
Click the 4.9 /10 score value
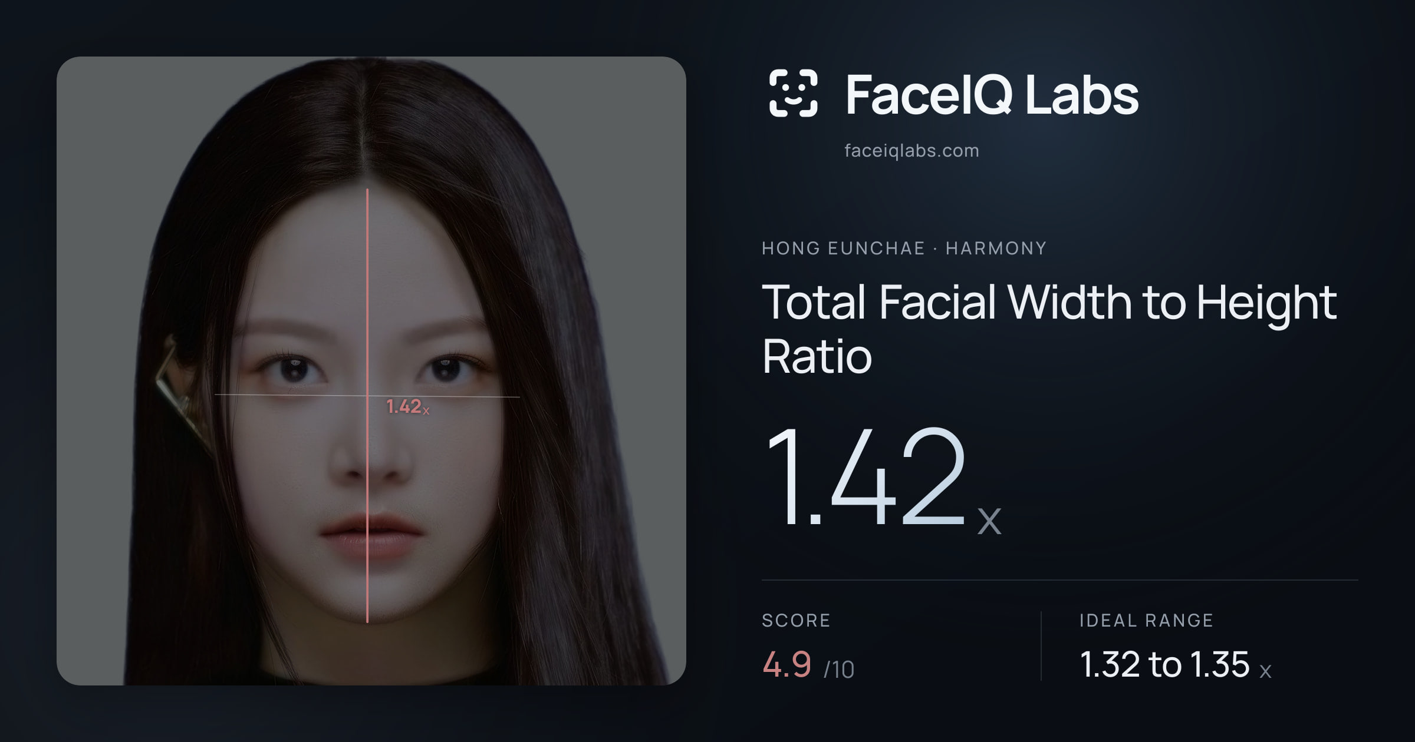point(808,665)
